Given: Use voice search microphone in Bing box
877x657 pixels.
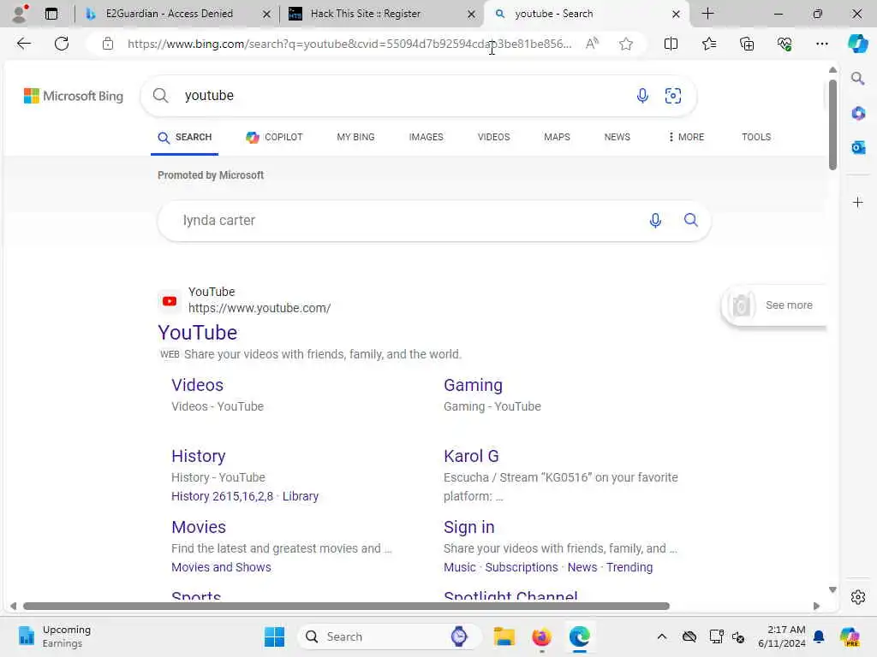Looking at the screenshot, I should 642,96.
